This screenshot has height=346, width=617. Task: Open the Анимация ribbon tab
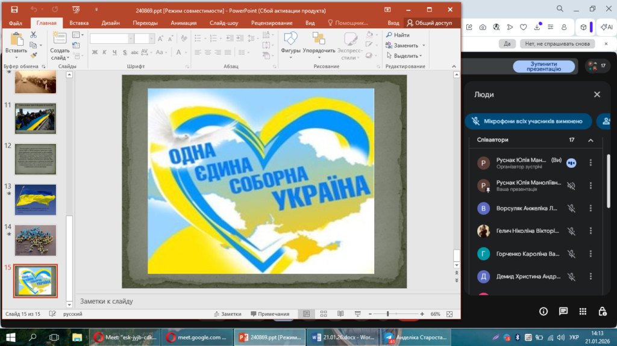click(x=183, y=23)
